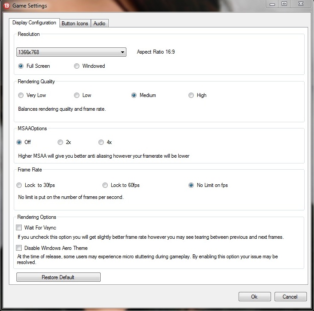This screenshot has width=314, height=311.
Task: Open the Button Icons tab
Action: 75,23
